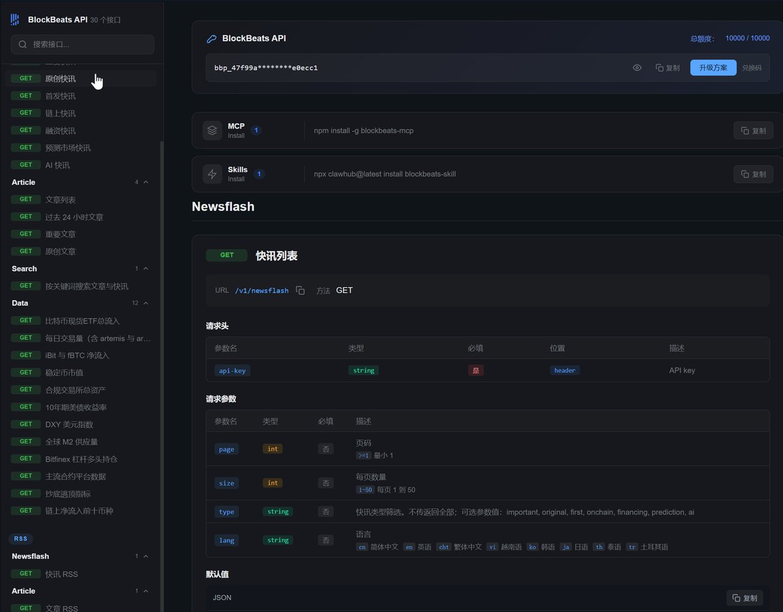Open the 预测市场快讯 endpoint

[x=81, y=147]
